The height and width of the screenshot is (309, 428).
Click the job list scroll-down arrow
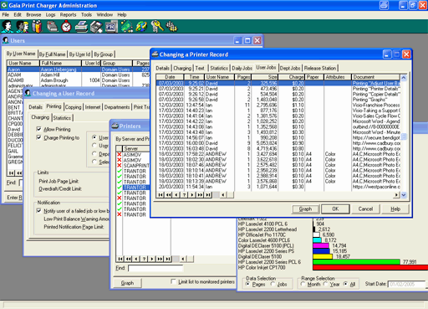(x=404, y=195)
